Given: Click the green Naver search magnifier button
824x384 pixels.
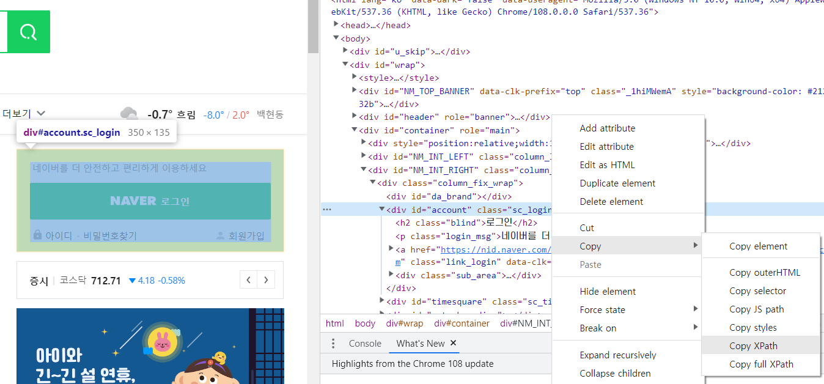Looking at the screenshot, I should [28, 32].
